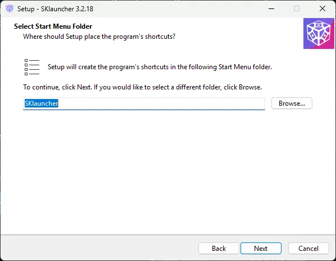
Task: Click 'Setup will create the program's shortcuts' text
Action: 160,67
